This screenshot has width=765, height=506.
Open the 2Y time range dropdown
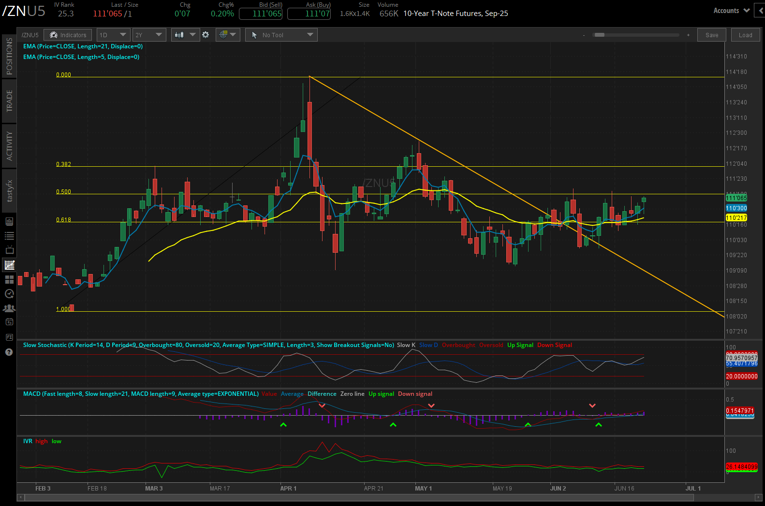click(149, 35)
